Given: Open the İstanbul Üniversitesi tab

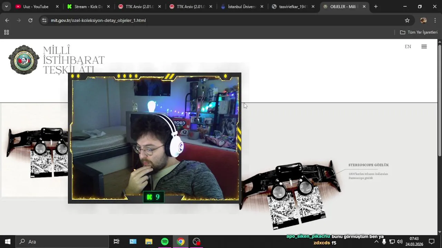Looking at the screenshot, I should [x=242, y=7].
